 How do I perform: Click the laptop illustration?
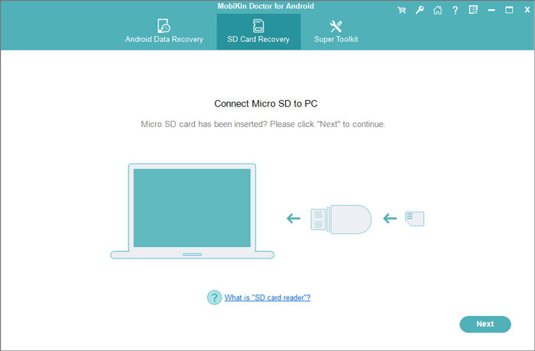[192, 210]
